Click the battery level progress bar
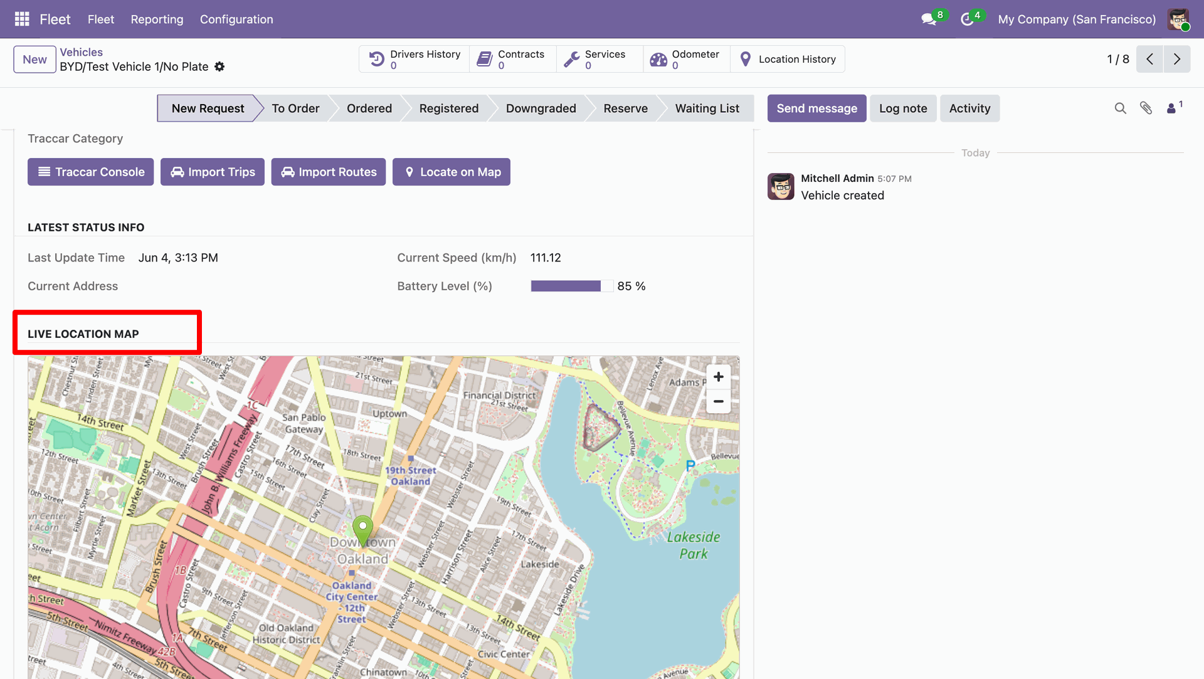Viewport: 1204px width, 679px height. tap(571, 286)
